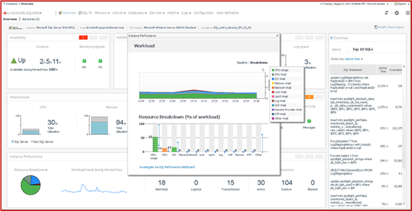Click the green check icon above Messages
The width and height of the screenshot is (412, 211).
click(309, 121)
